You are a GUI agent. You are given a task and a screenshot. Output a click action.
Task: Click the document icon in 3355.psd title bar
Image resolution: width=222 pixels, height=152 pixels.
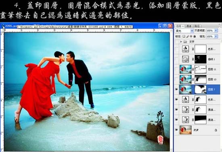(x=3, y=26)
